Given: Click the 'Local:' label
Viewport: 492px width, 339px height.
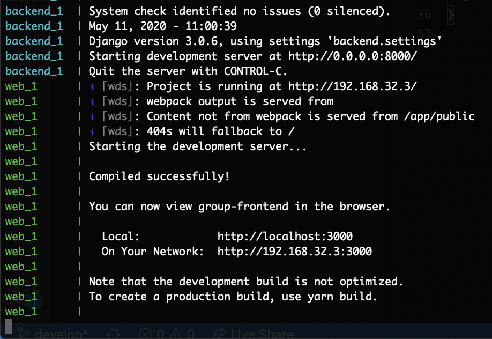Looking at the screenshot, I should click(x=121, y=236).
